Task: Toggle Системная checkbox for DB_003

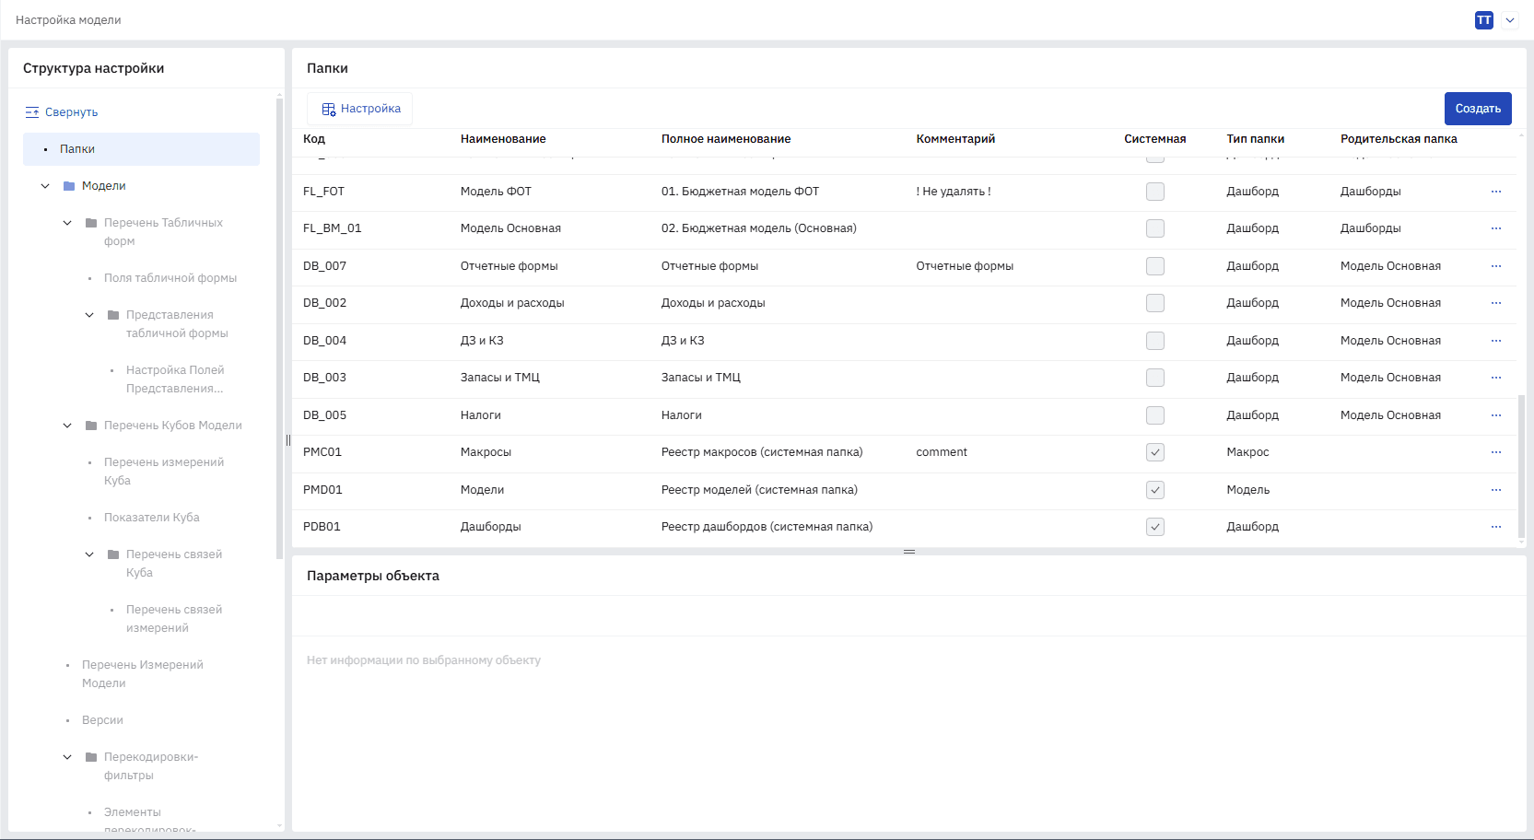Action: [x=1154, y=378]
